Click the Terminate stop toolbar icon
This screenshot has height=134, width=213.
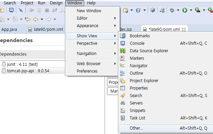click(x=47, y=10)
